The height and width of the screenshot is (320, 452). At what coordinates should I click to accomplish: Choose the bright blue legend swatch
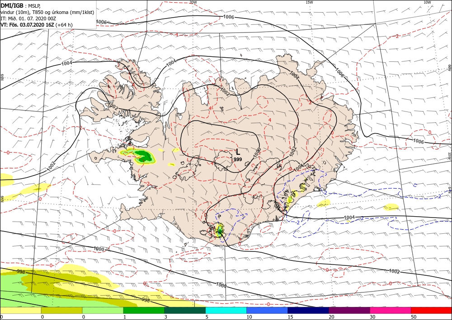point(267,310)
